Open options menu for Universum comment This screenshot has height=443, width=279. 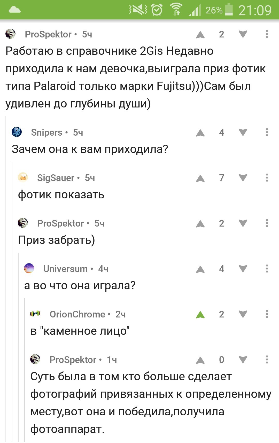[x=267, y=269]
